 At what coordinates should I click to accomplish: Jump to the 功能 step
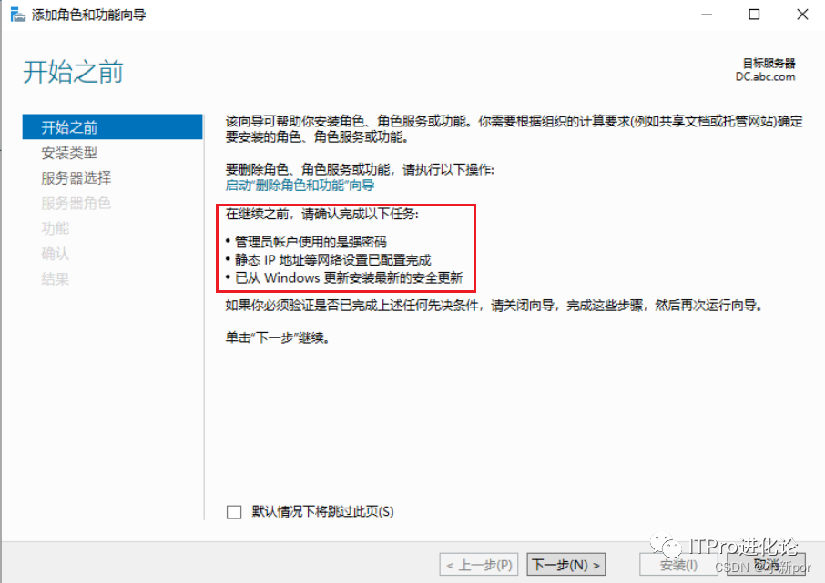coord(56,228)
